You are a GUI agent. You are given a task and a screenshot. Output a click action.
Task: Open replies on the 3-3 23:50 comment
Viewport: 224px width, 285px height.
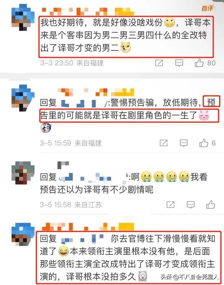click(179, 63)
